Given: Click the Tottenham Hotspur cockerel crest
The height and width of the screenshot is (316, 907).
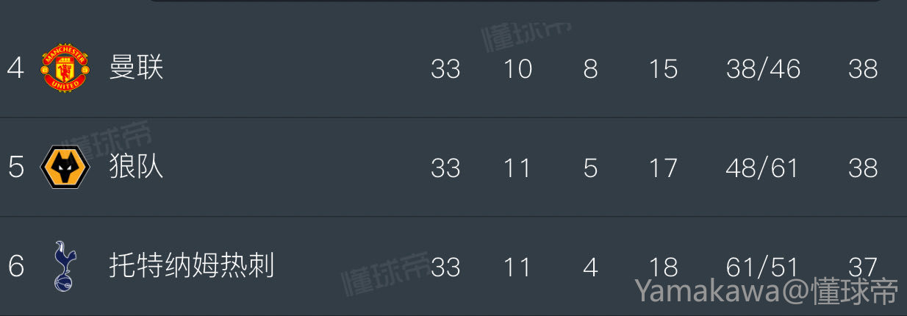Looking at the screenshot, I should (65, 265).
